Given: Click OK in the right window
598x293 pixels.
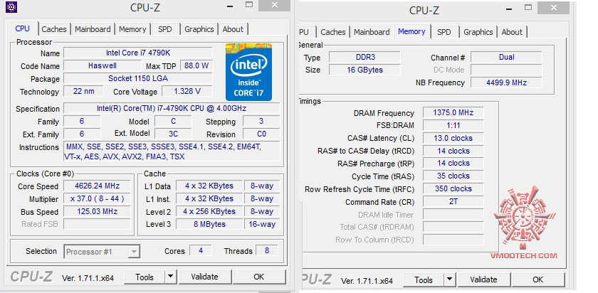Looking at the screenshot, I should (x=537, y=280).
